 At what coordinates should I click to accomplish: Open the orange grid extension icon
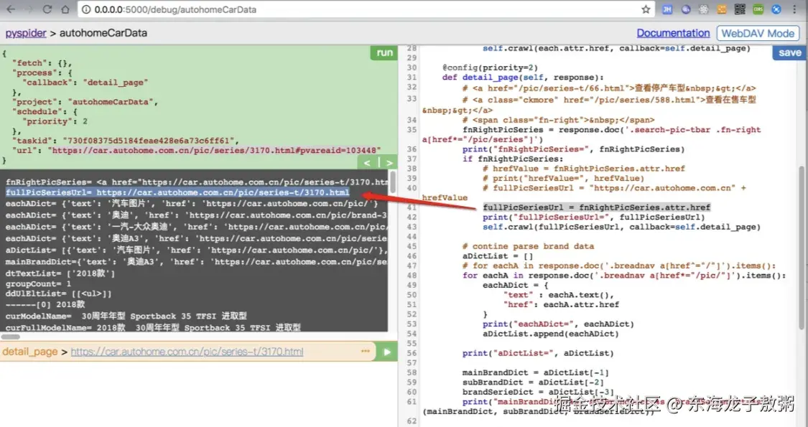(x=721, y=9)
